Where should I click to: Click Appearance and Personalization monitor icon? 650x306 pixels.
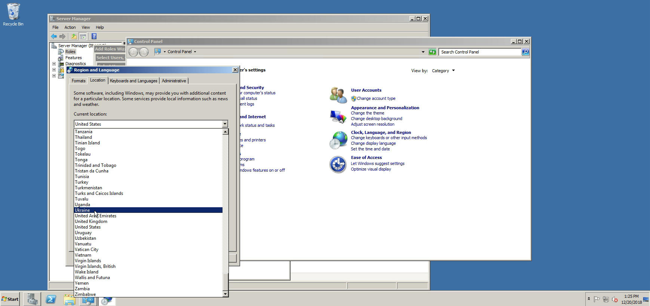coord(338,116)
